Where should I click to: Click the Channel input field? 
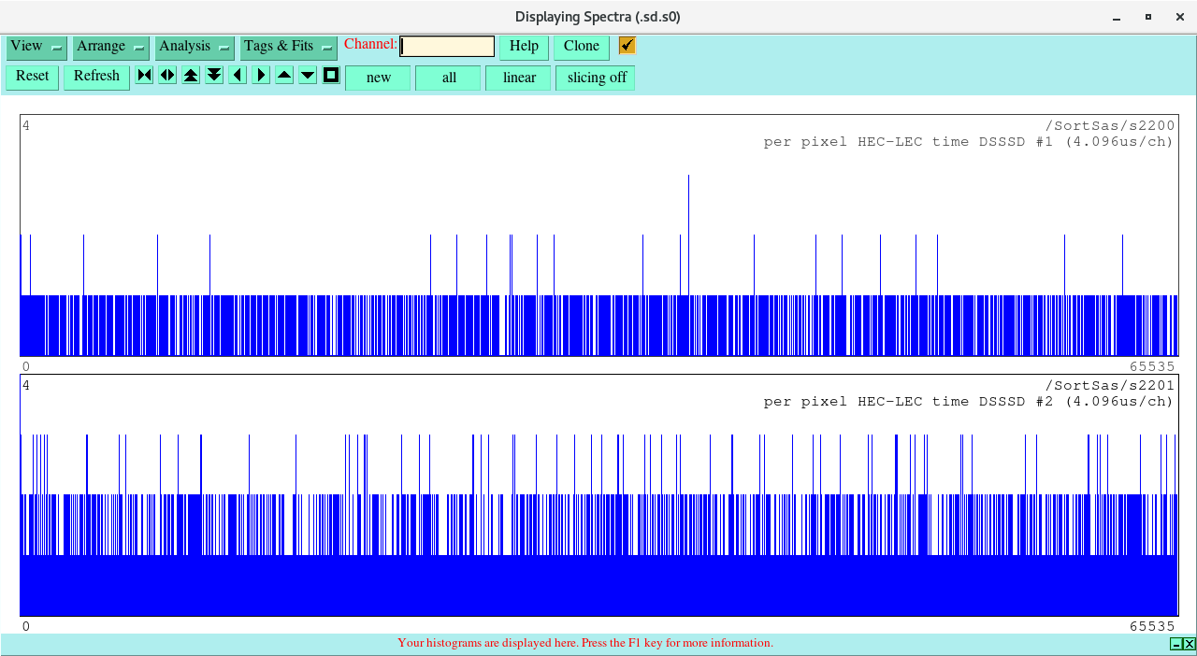[447, 47]
